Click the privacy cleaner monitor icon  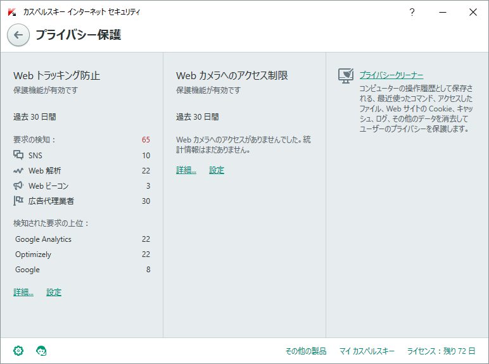(346, 76)
